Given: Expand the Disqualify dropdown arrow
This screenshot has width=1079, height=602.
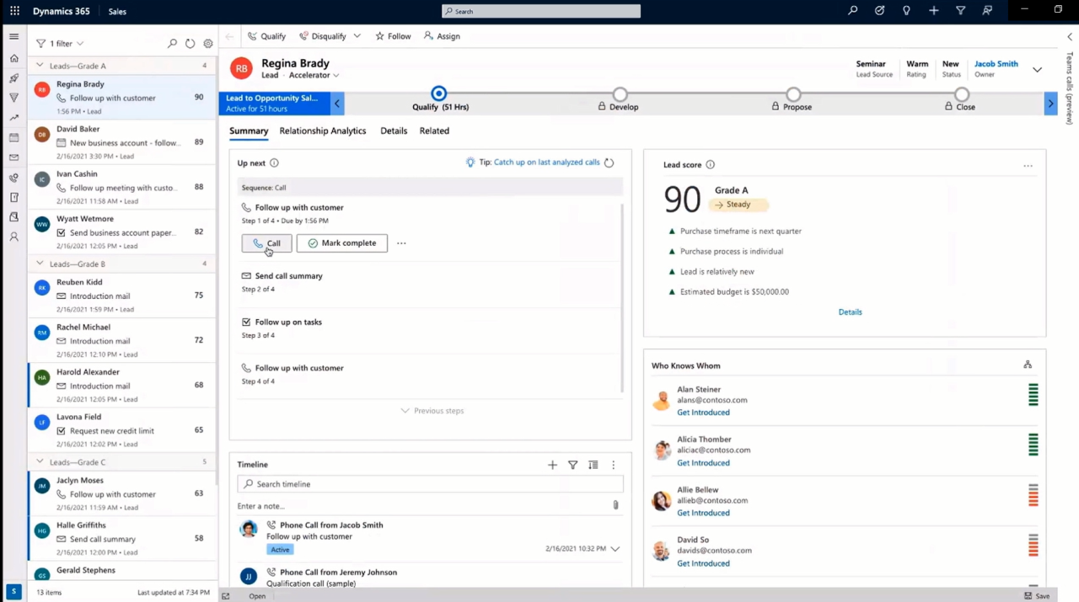Looking at the screenshot, I should 357,36.
